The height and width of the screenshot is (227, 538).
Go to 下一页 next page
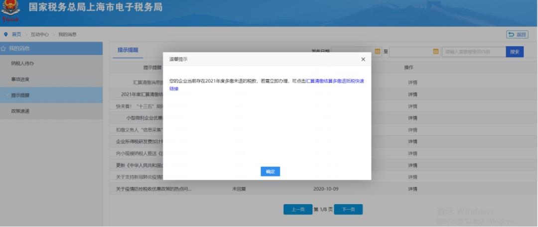click(x=348, y=210)
